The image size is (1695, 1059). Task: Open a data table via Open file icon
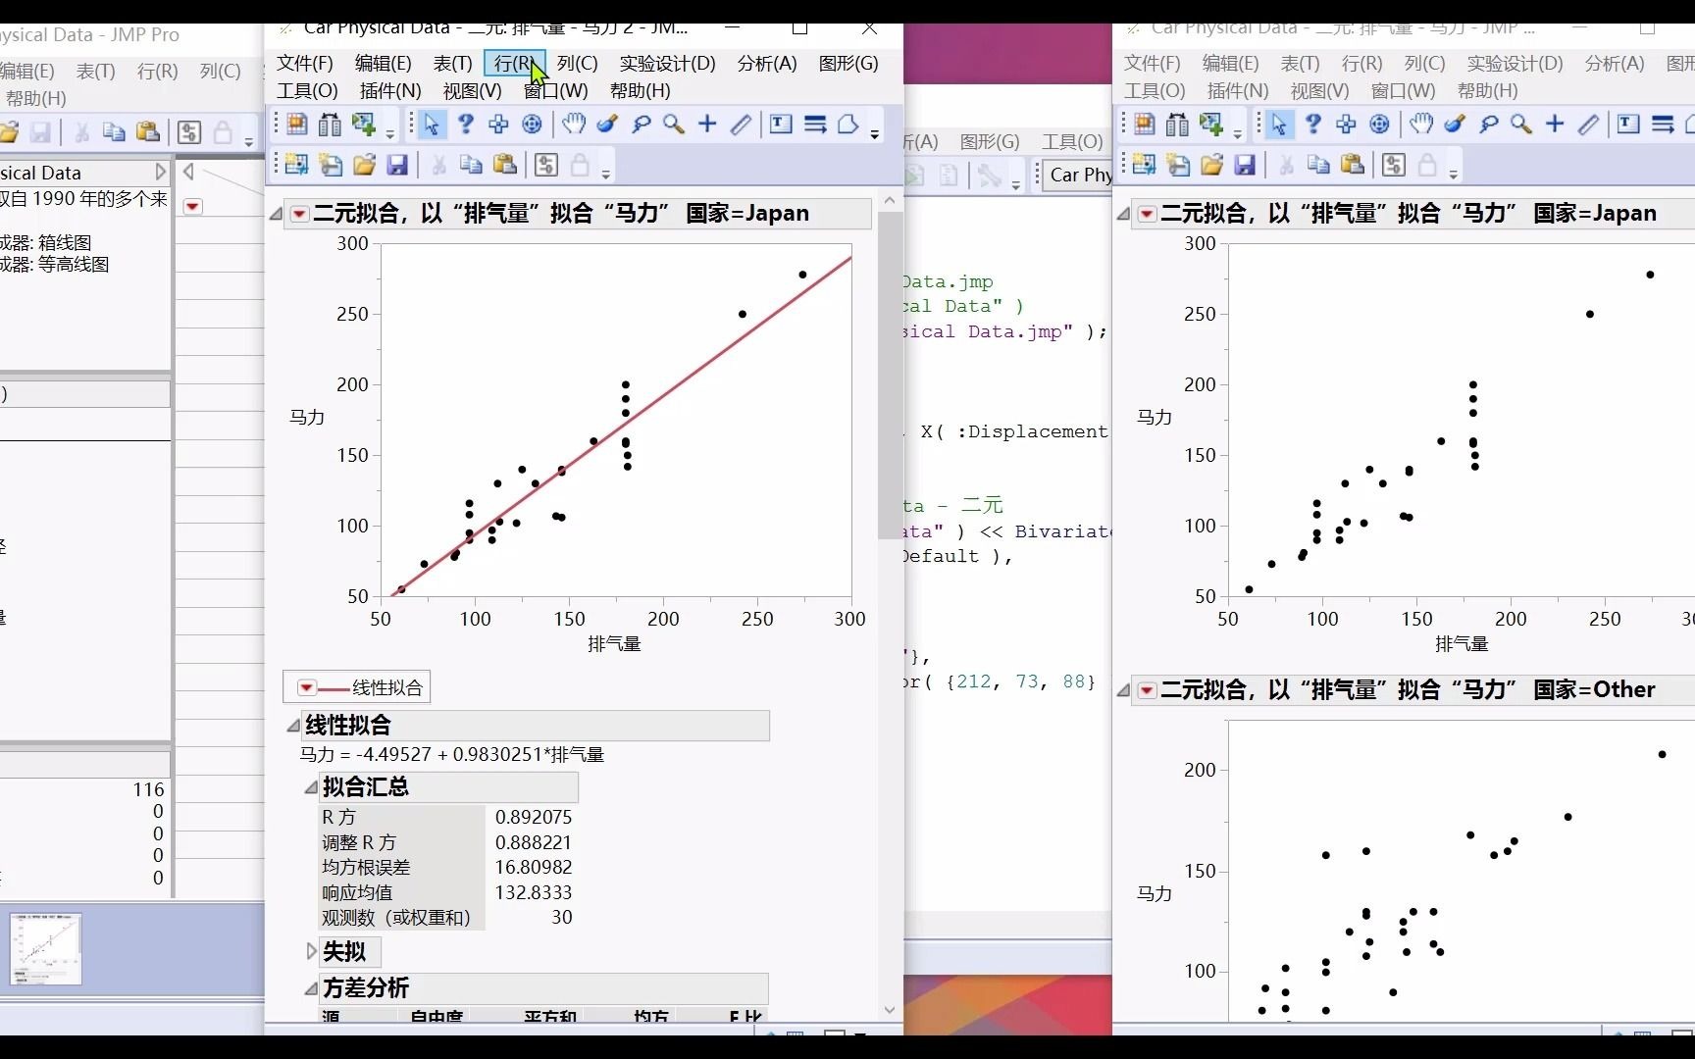[364, 165]
